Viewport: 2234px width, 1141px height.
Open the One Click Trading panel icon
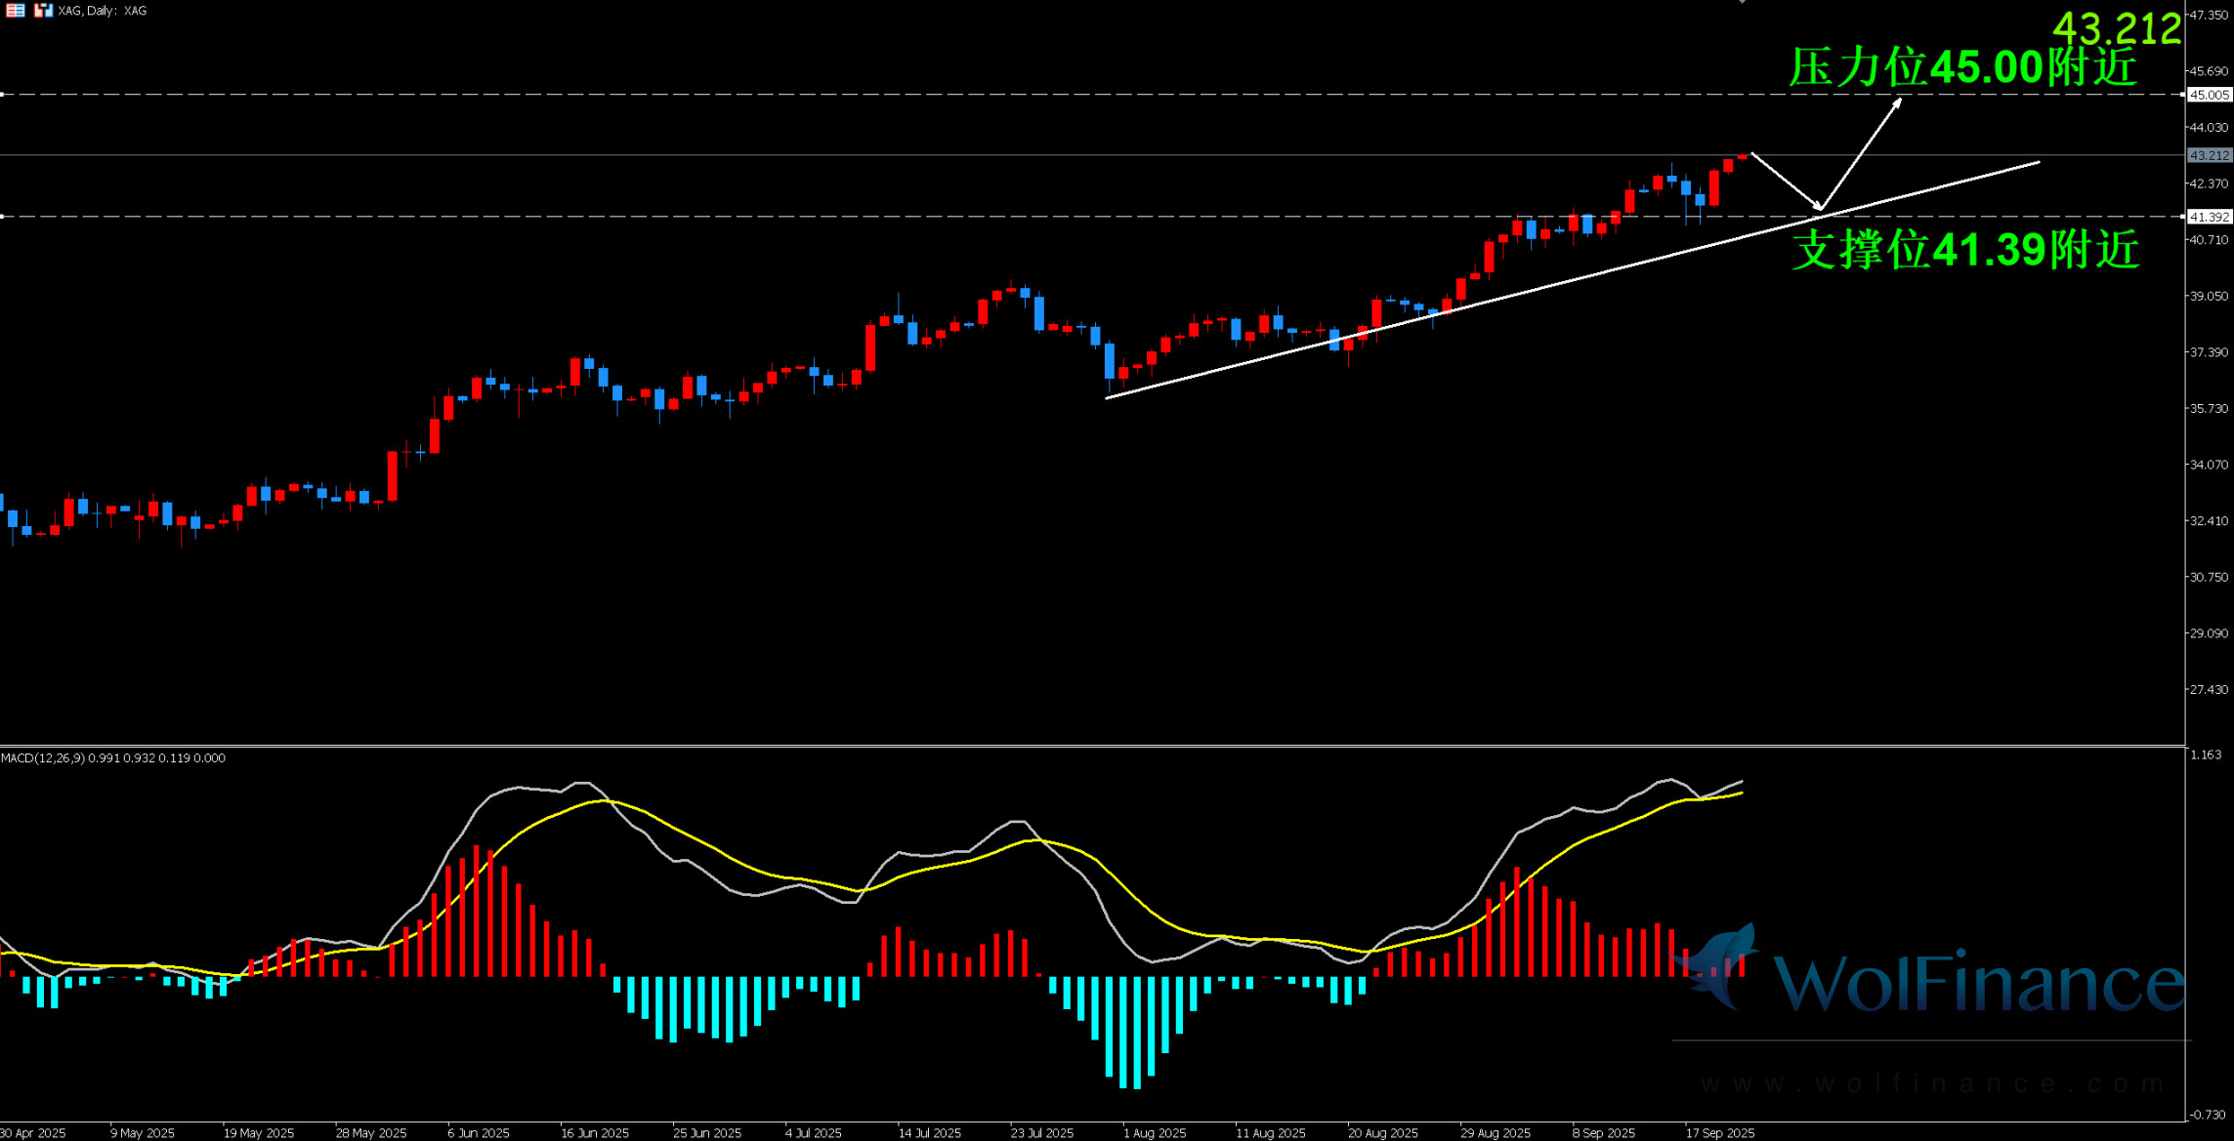43,11
